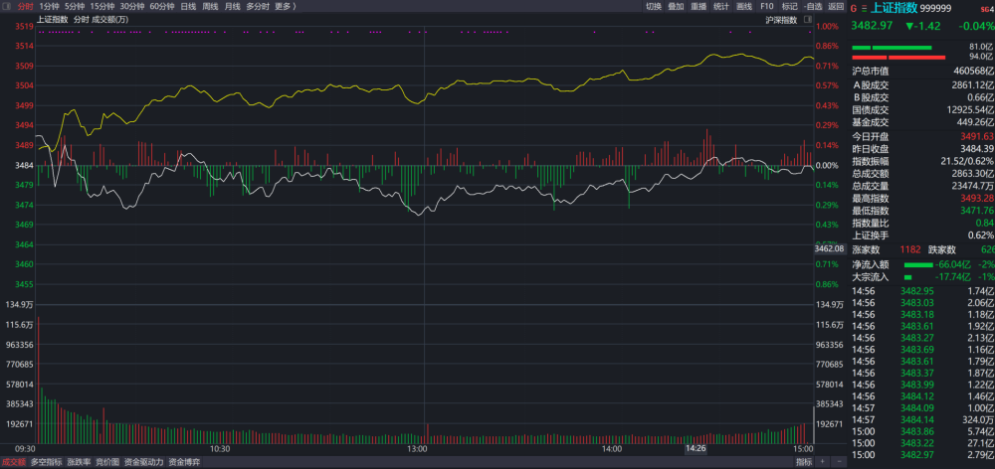Toggle the 叠加 overlay option
Screen dimensions: 995x469
tap(676, 6)
